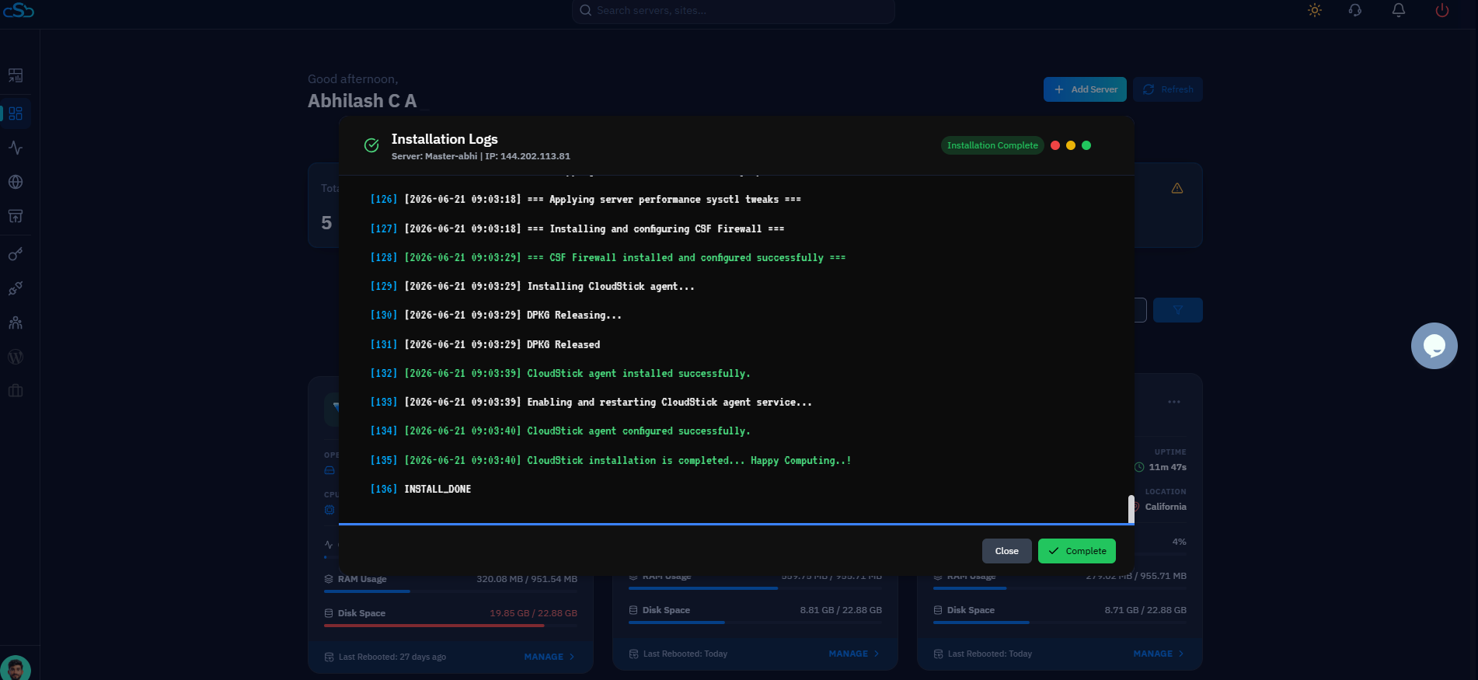This screenshot has width=1478, height=680.
Task: Click the power logout icon
Action: [x=1442, y=10]
